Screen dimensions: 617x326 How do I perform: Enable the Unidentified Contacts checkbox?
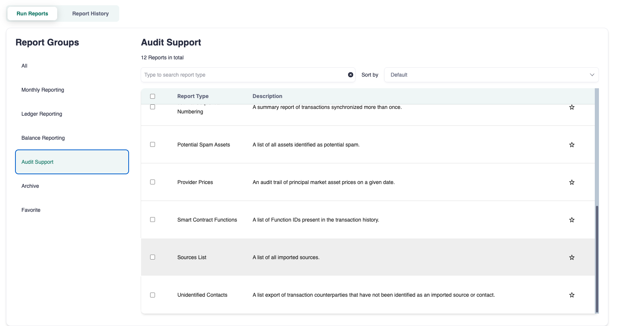(x=152, y=295)
